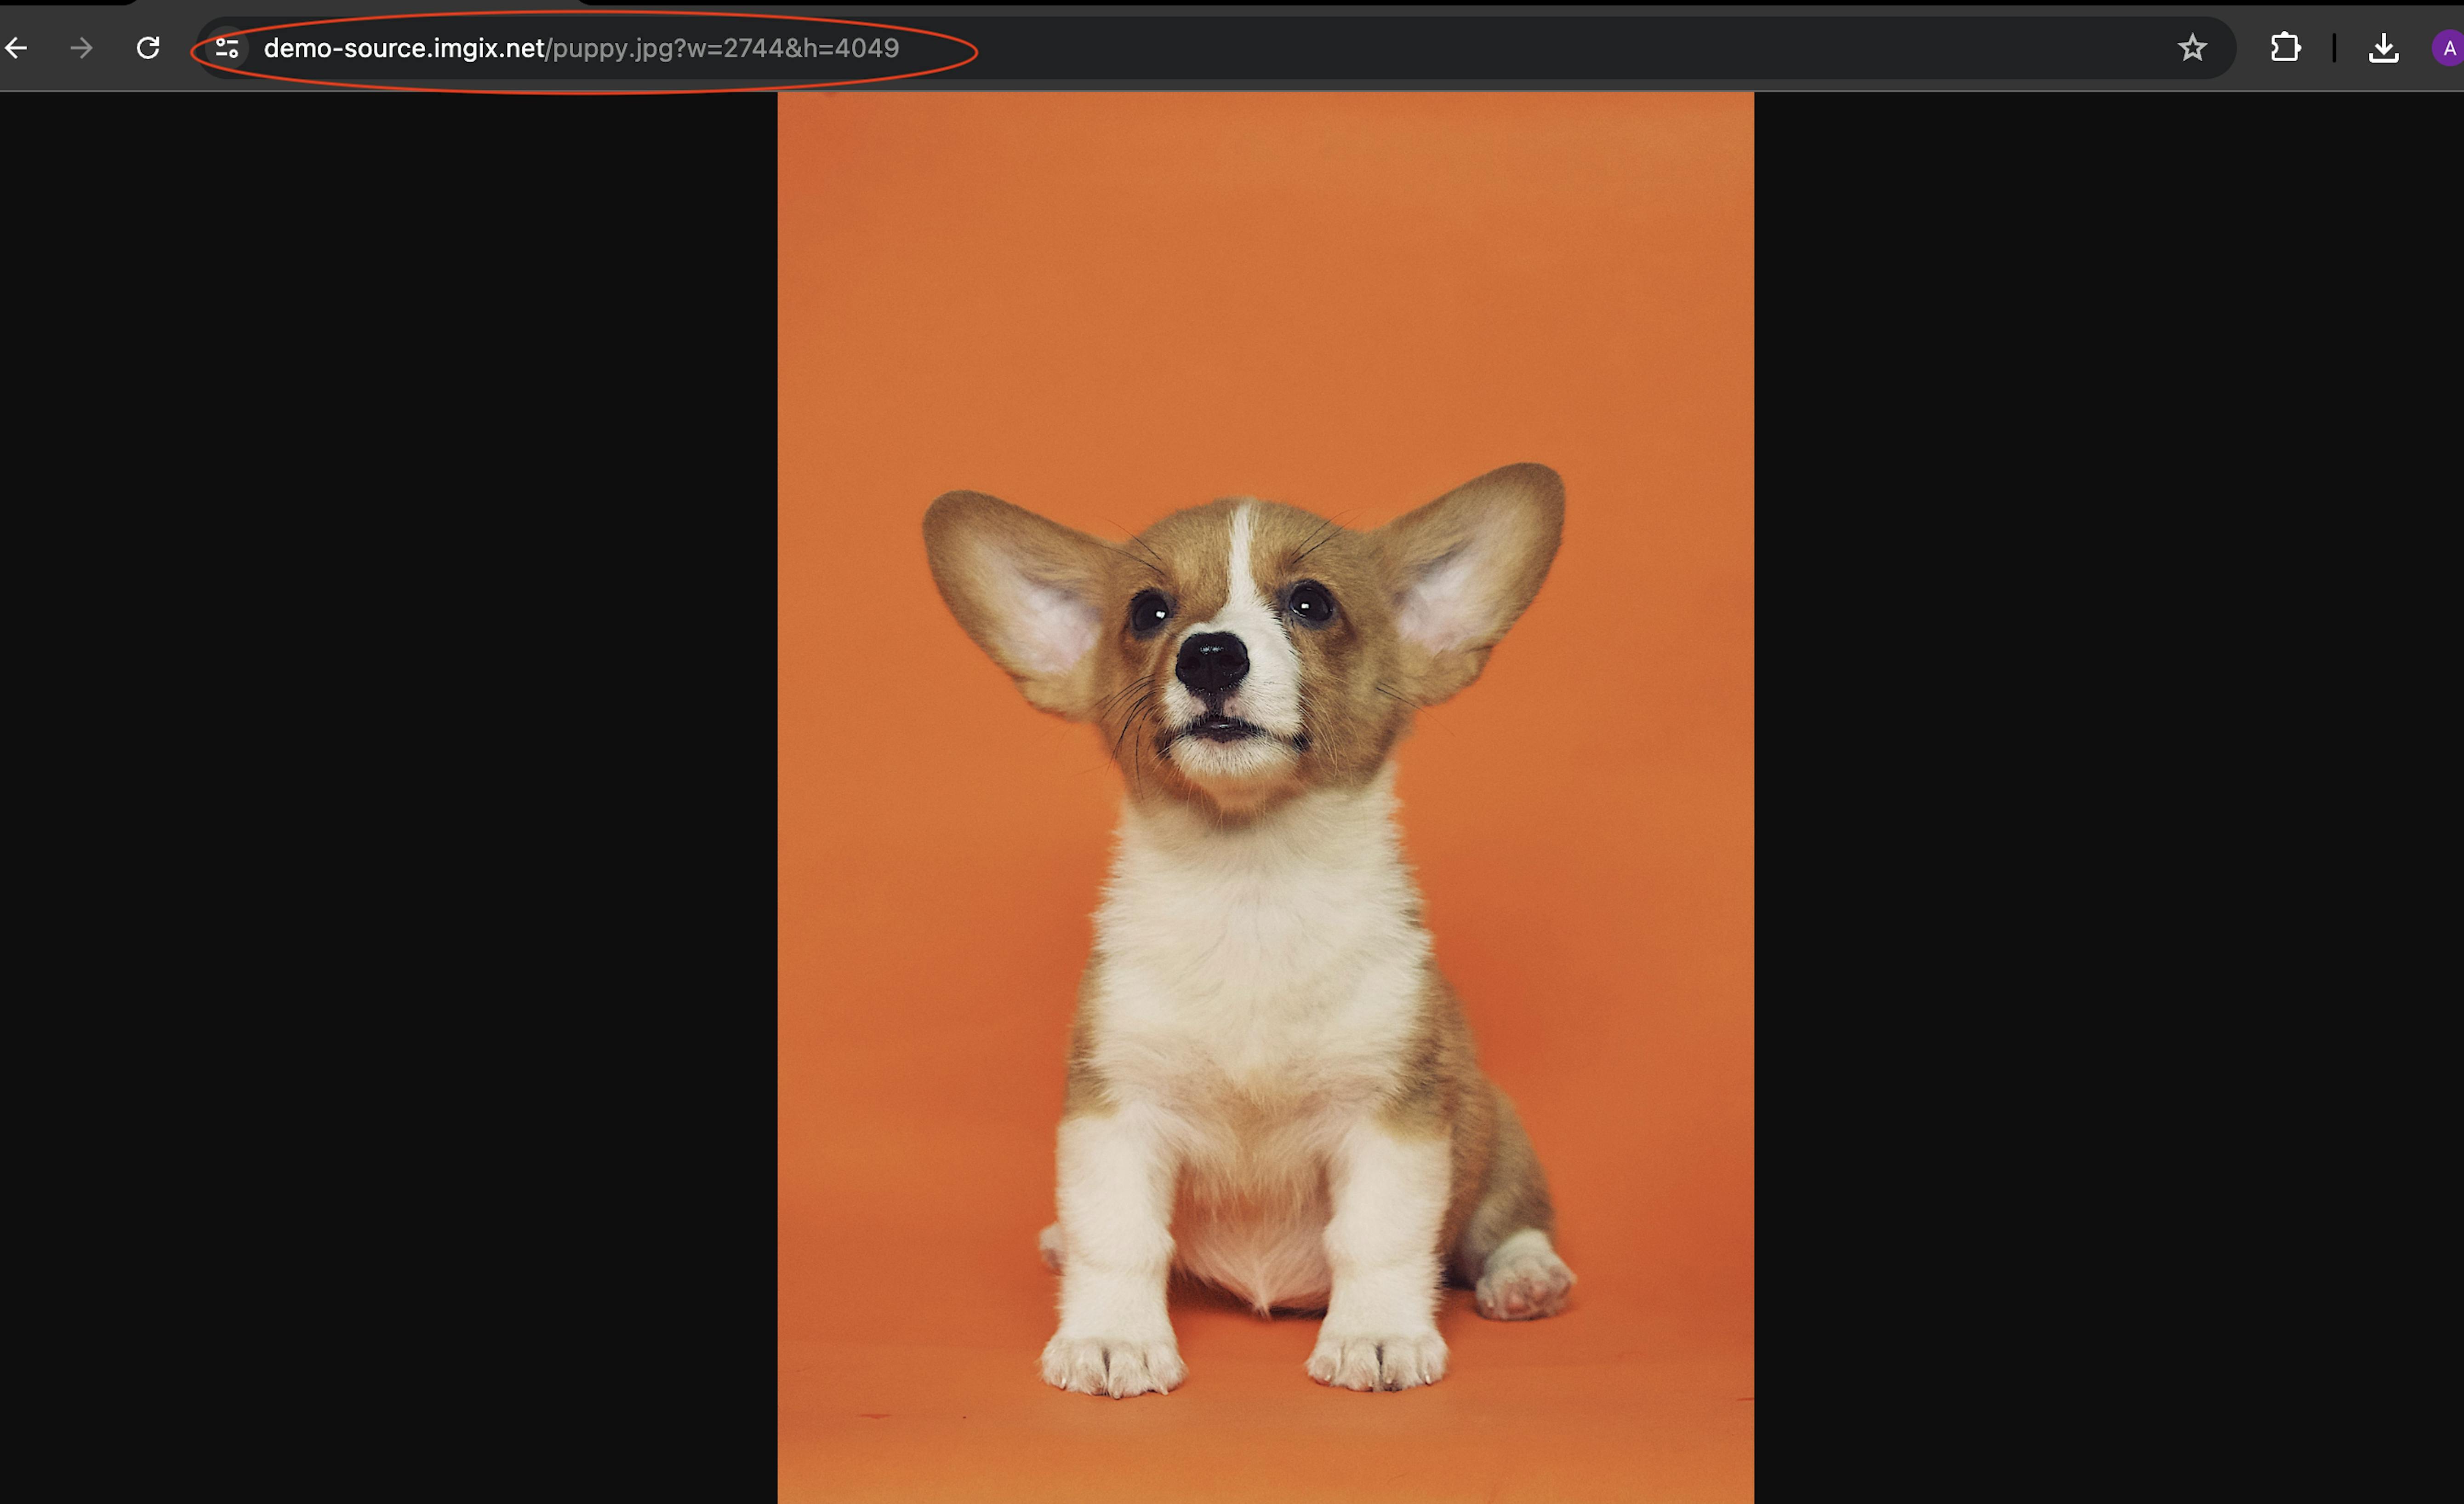2464x1504 pixels.
Task: Open the site information icon in address bar
Action: [227, 48]
